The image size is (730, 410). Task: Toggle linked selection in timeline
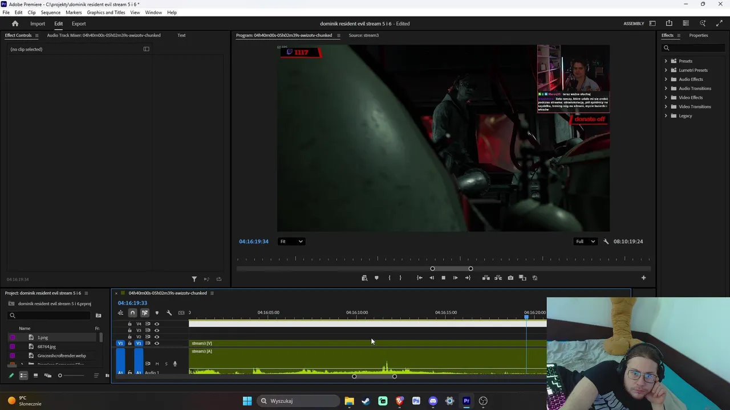(x=145, y=313)
